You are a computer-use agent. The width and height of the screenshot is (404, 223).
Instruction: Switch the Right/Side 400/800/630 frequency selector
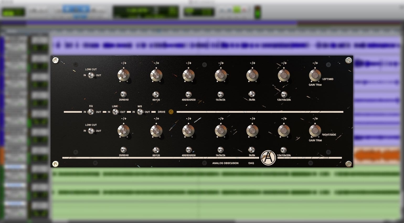pos(189,150)
